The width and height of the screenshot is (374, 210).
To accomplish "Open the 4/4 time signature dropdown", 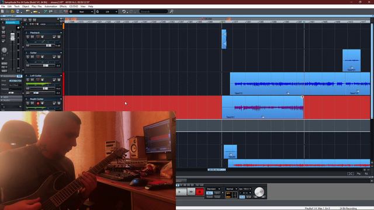I will coord(245,193).
